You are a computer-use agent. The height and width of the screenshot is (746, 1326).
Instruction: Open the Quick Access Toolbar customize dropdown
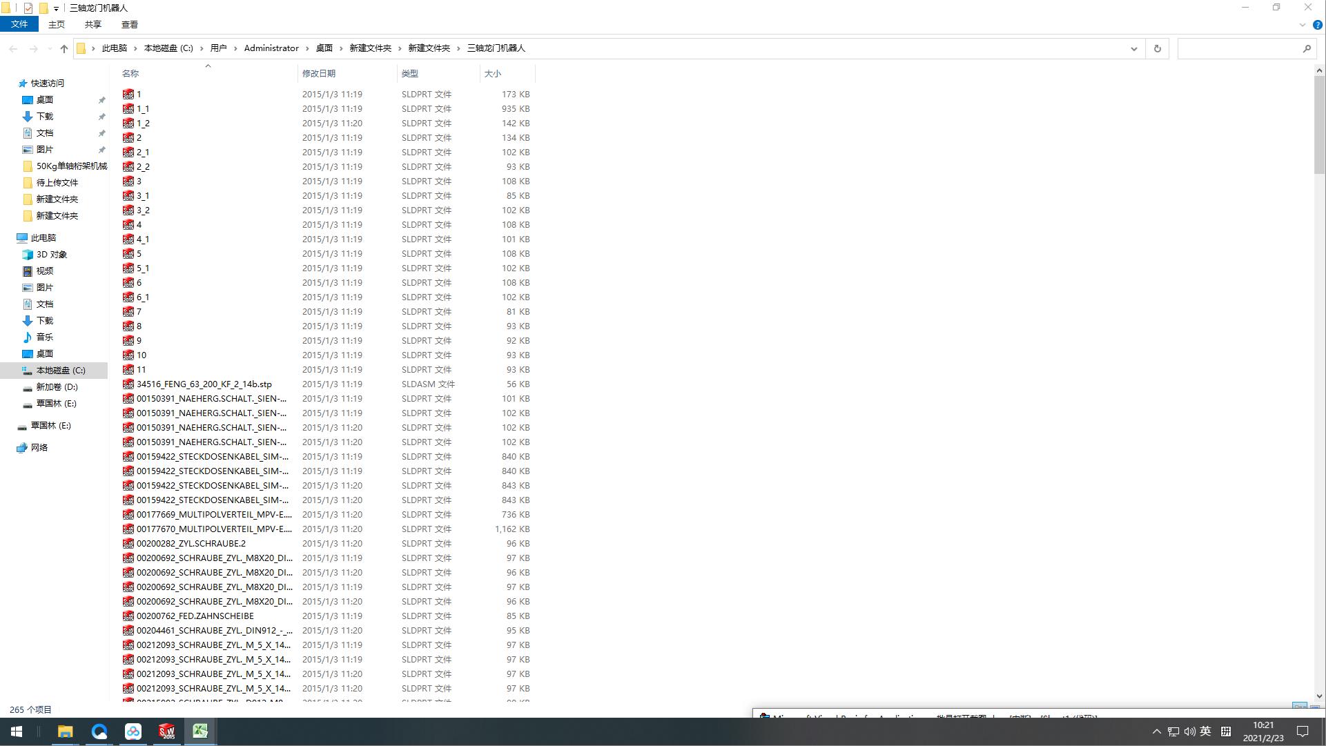56,9
